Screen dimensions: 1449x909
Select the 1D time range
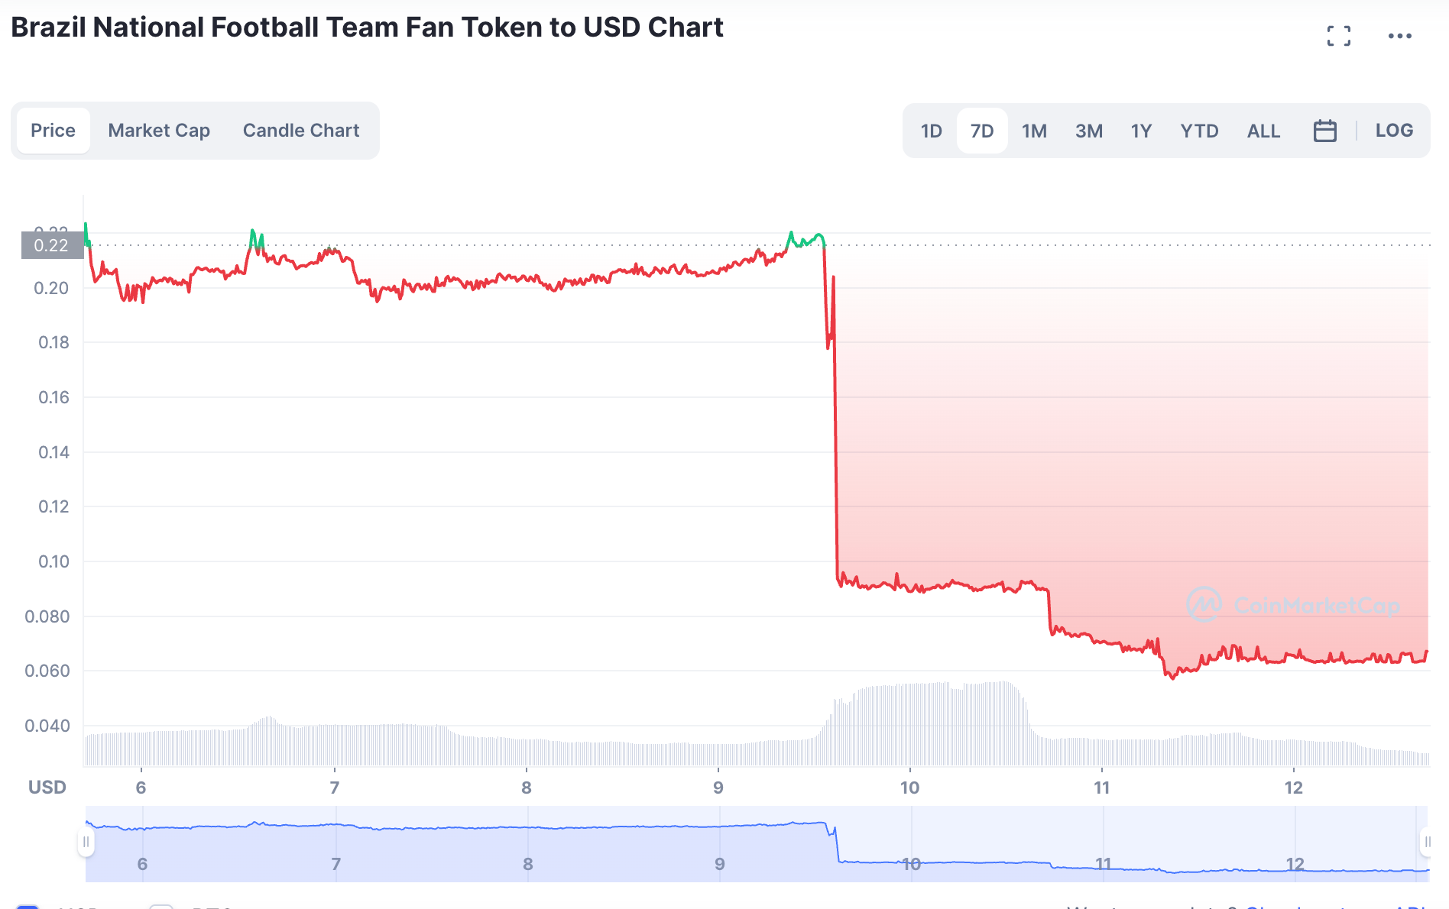click(931, 130)
